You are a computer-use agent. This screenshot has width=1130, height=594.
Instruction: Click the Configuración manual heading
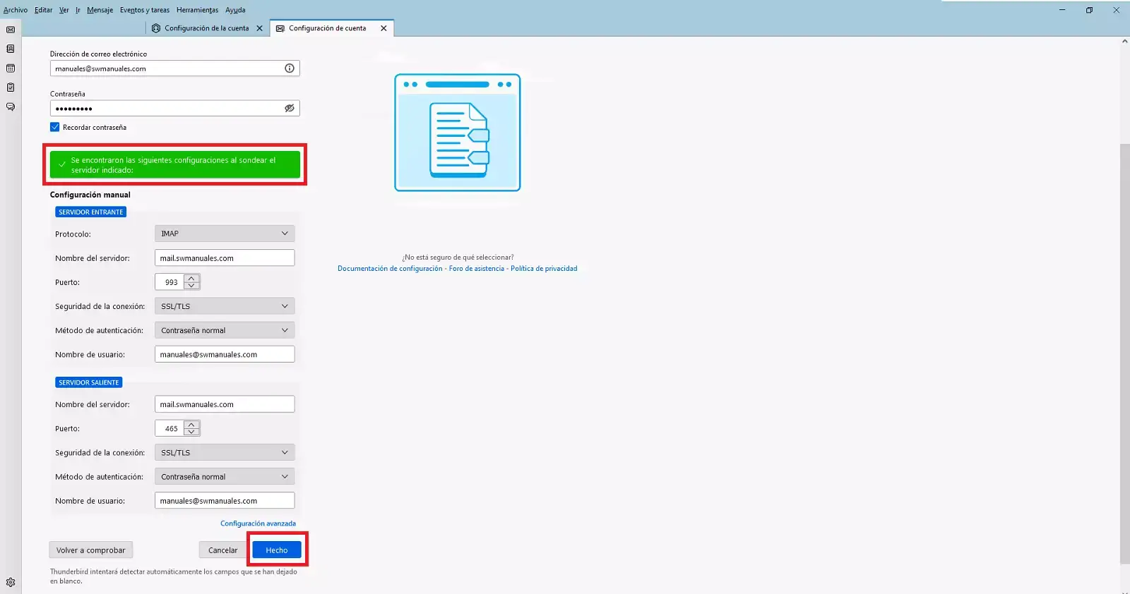[x=90, y=195]
